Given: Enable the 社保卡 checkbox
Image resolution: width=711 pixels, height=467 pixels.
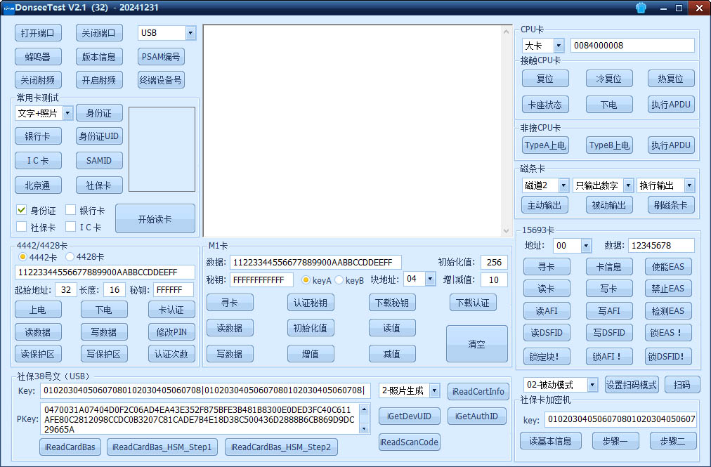Looking at the screenshot, I should point(21,228).
